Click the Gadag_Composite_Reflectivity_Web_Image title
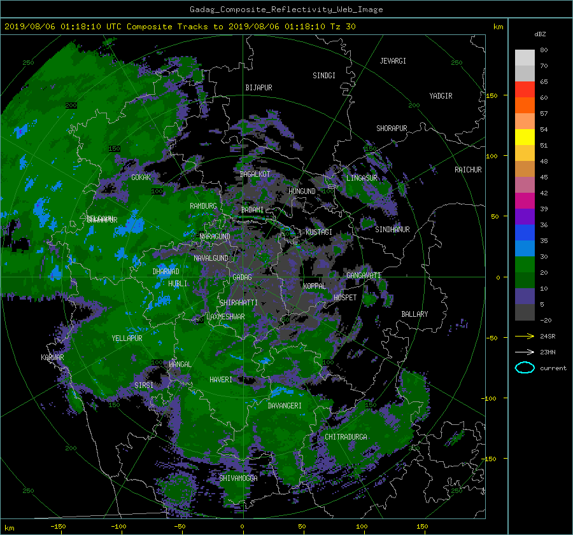This screenshot has height=535, width=573. pos(286,10)
